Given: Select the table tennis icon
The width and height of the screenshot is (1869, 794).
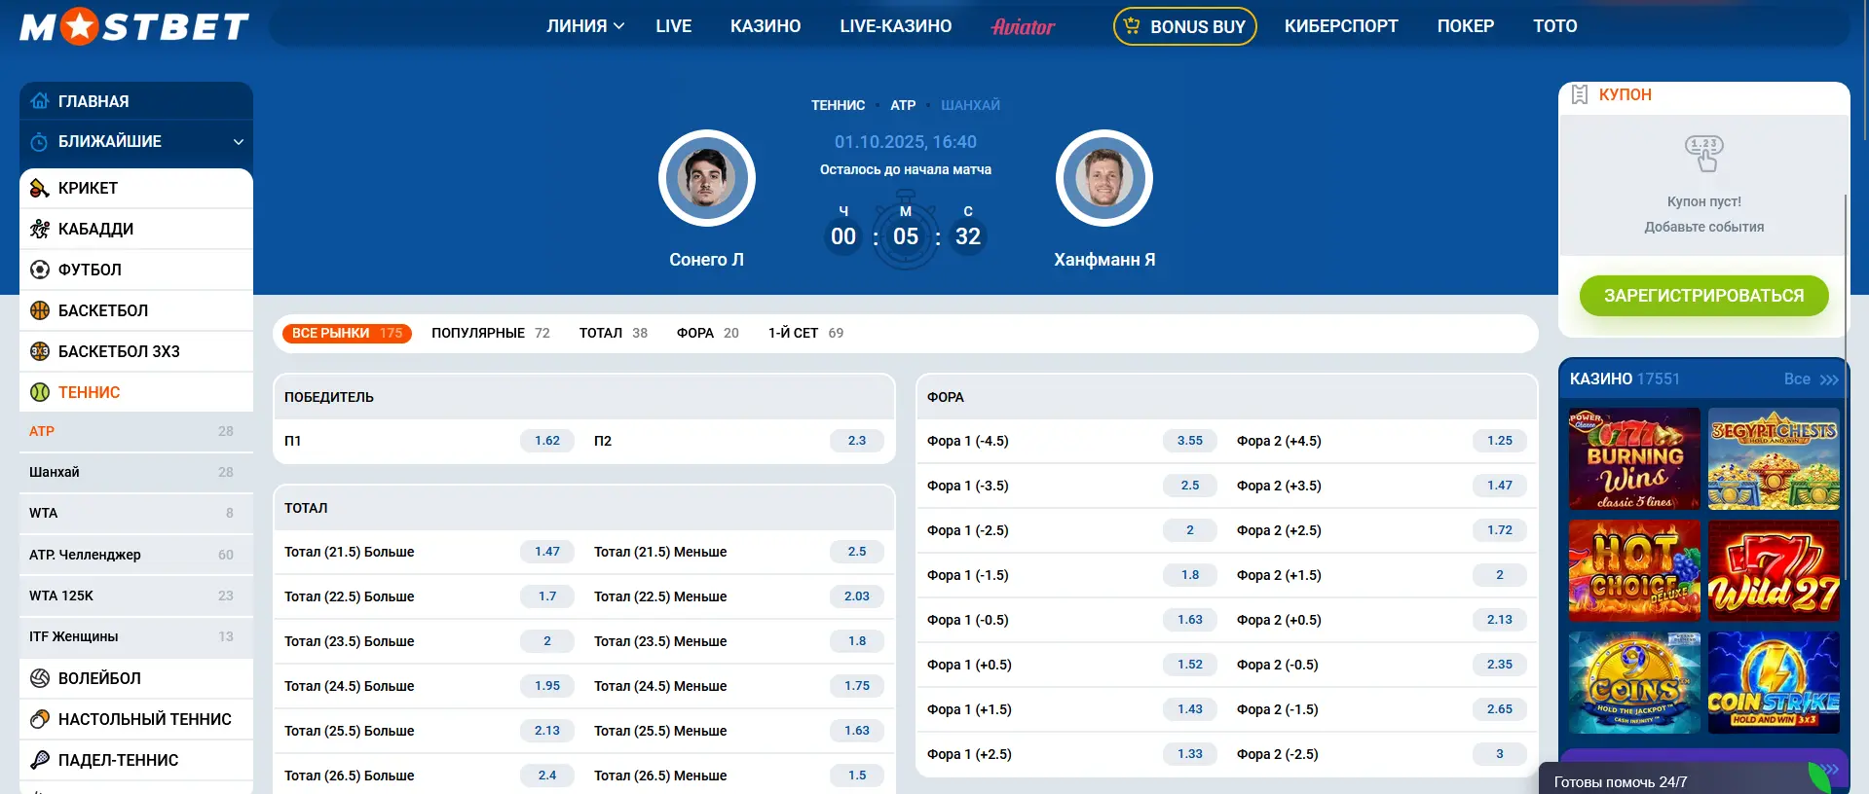Looking at the screenshot, I should coord(40,719).
